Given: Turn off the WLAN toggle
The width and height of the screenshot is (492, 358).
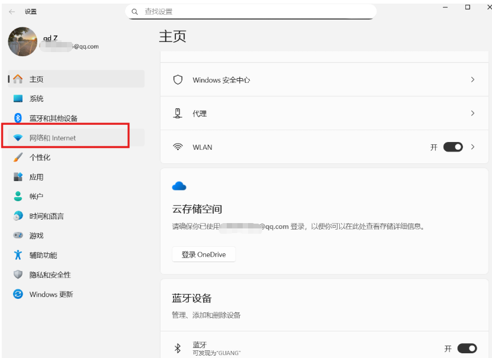Looking at the screenshot, I should [452, 146].
